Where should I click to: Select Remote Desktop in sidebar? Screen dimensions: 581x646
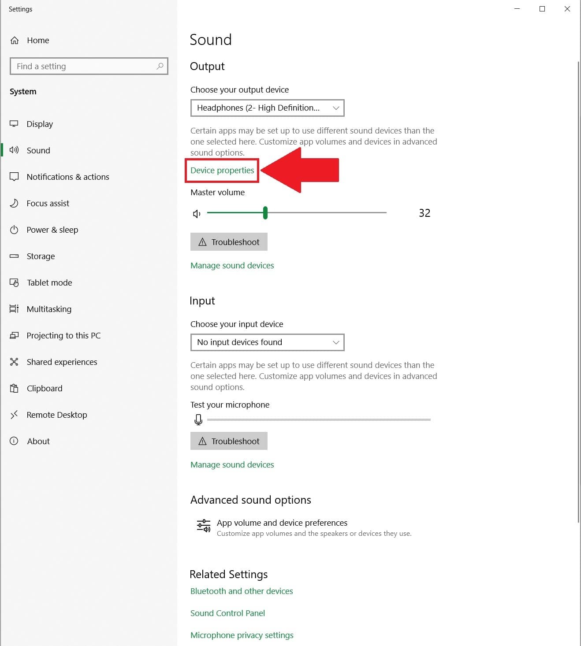coord(56,415)
